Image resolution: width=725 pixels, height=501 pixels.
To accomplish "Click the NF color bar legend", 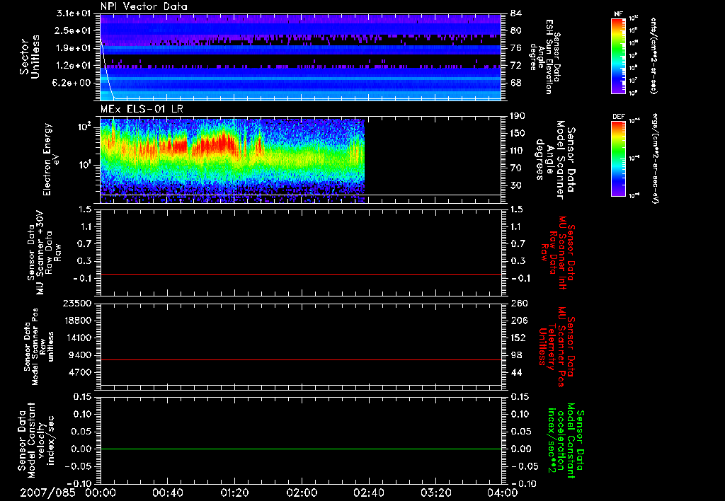I will [x=618, y=56].
